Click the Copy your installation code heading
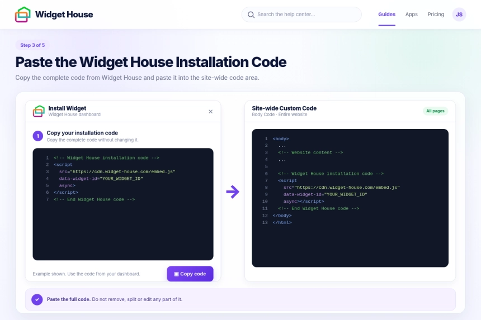 82,133
